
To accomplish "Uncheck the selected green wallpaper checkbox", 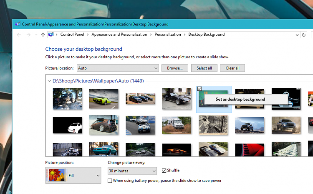I will pyautogui.click(x=199, y=89).
